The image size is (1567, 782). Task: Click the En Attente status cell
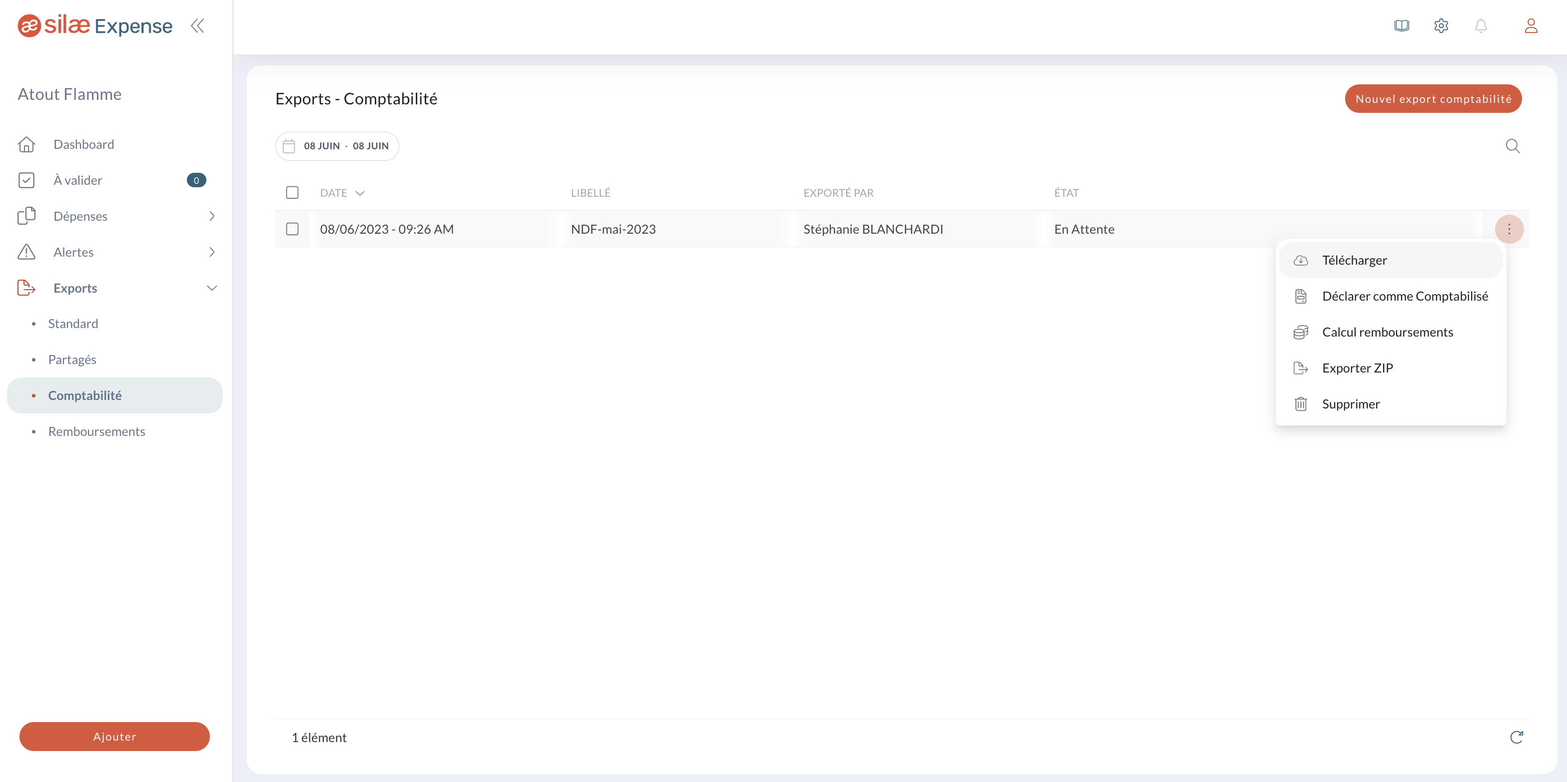1084,229
